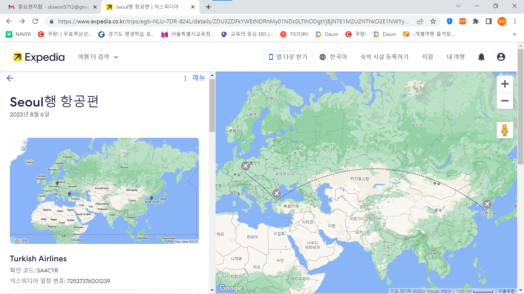Click the 앱 다운 받기 button

(287, 57)
